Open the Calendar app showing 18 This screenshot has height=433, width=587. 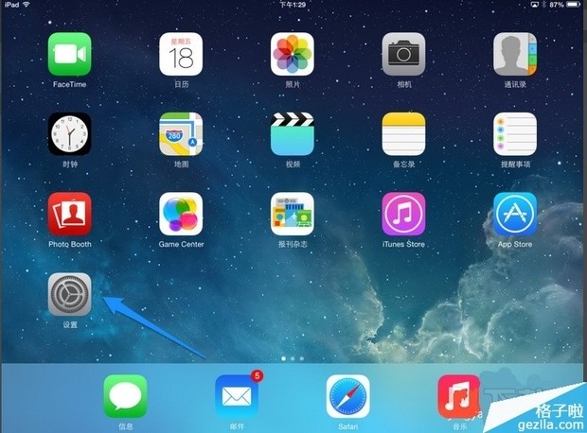click(x=181, y=54)
